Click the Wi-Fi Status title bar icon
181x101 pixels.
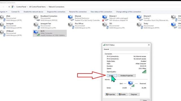coord(104,45)
